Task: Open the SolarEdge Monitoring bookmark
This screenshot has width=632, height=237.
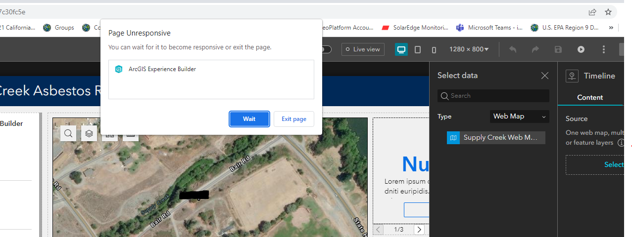Action: coord(415,28)
